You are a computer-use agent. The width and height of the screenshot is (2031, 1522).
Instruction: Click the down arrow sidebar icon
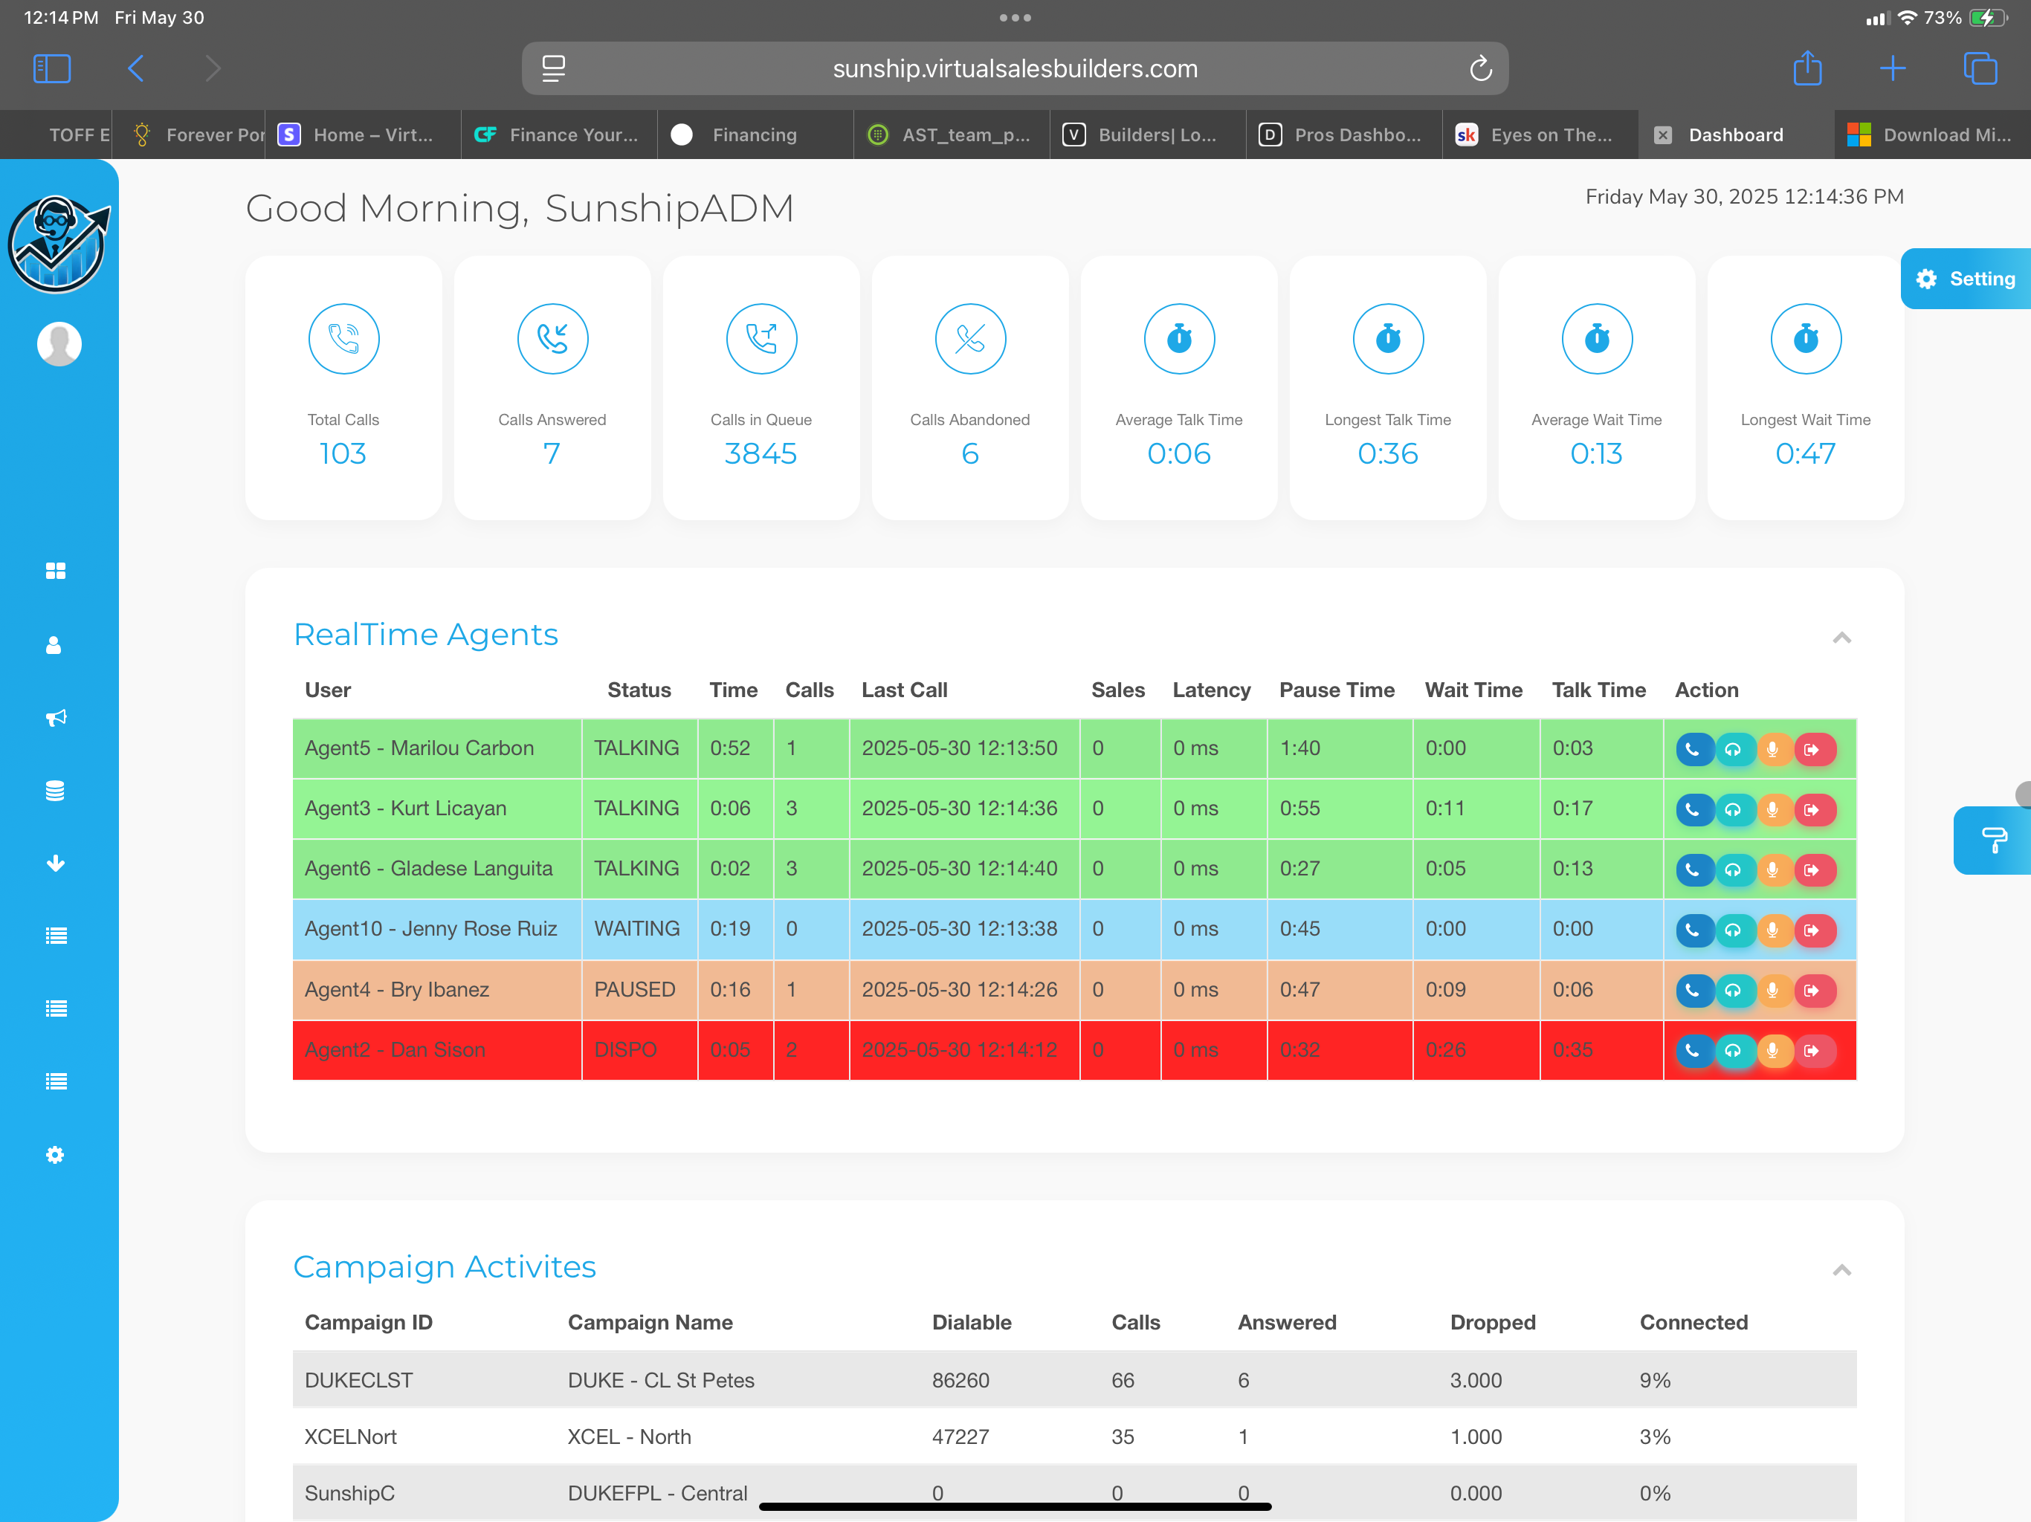[x=55, y=863]
